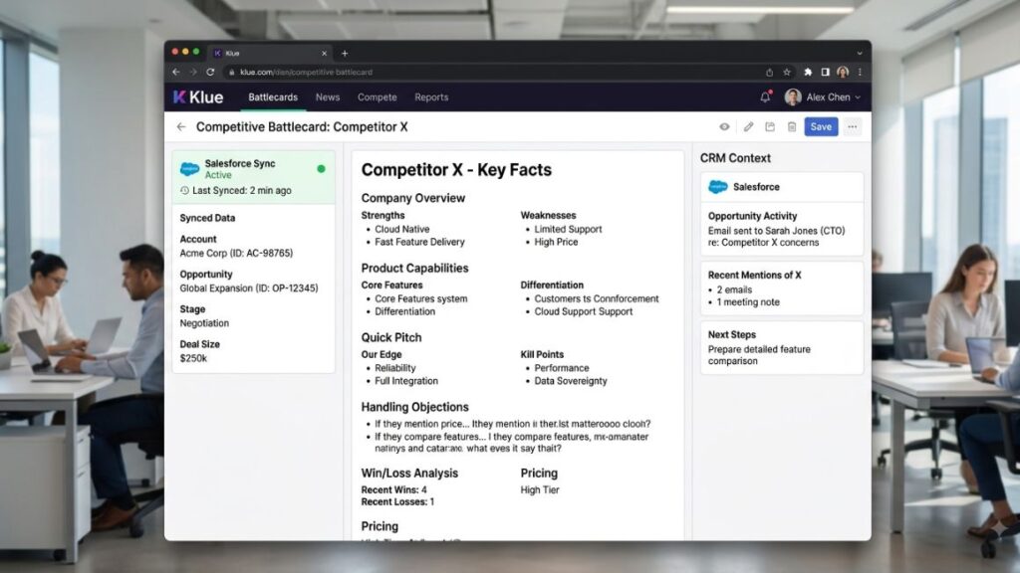This screenshot has height=573, width=1020.
Task: Click the Last Synced clock icon
Action: [184, 190]
